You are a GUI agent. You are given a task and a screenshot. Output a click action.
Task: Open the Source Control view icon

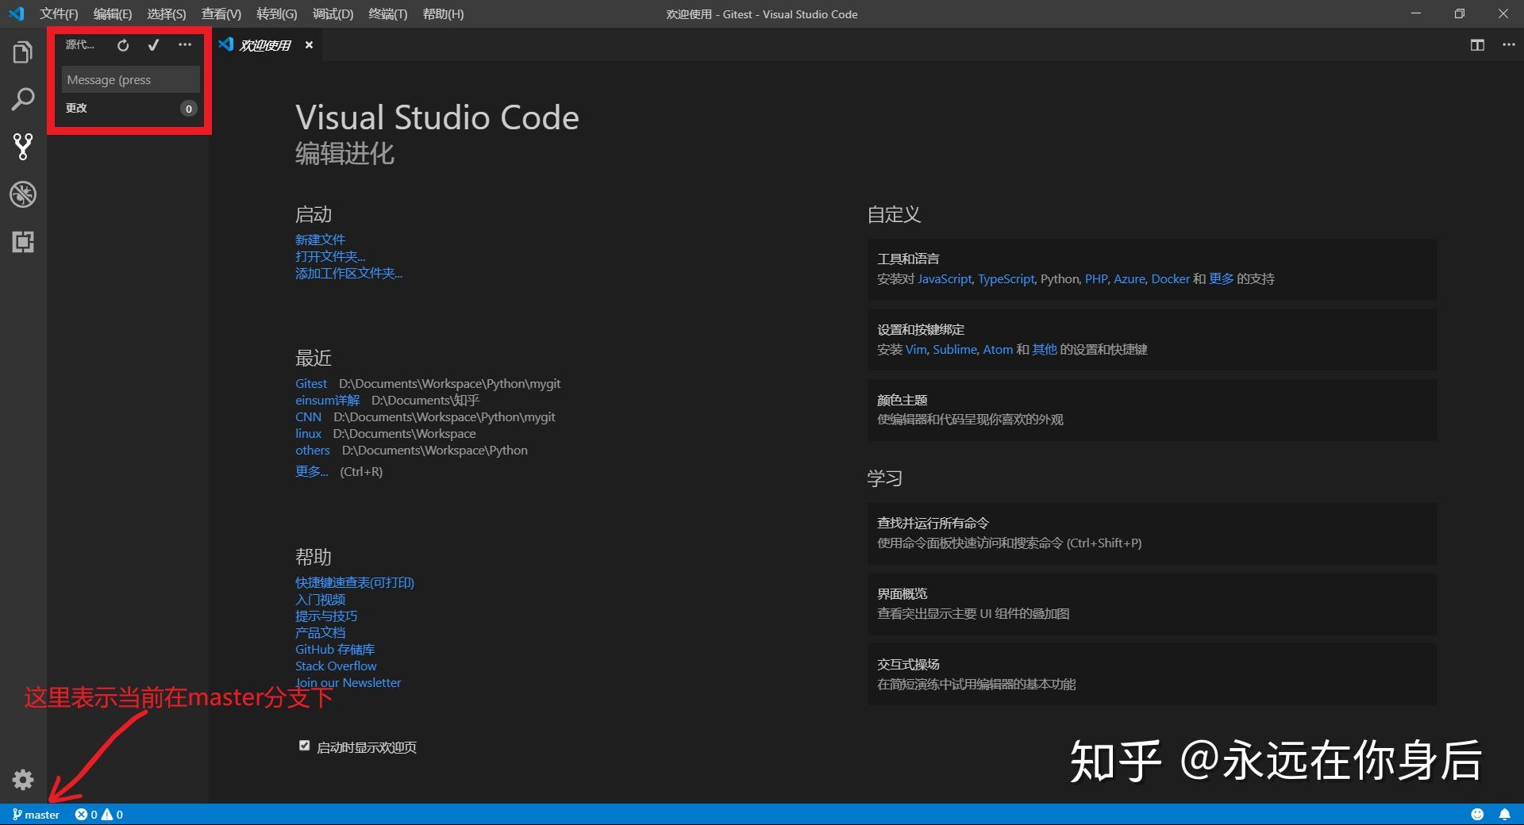pos(23,147)
